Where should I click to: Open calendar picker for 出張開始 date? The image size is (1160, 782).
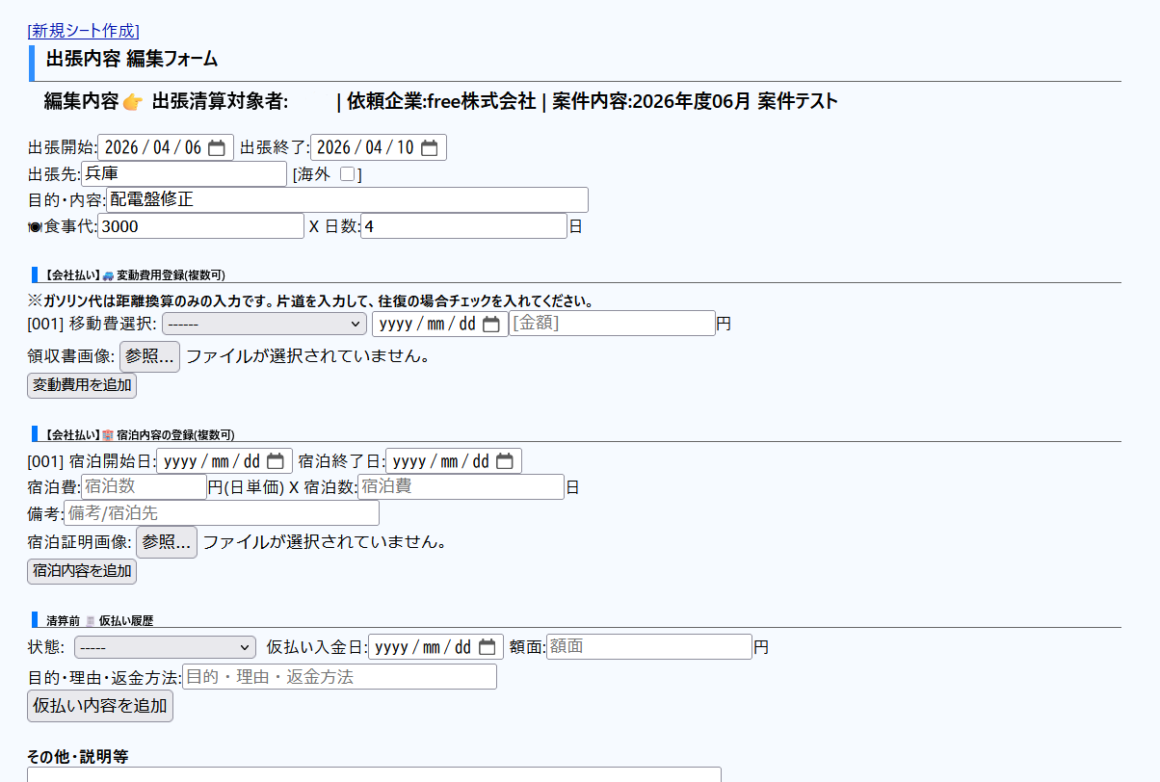217,148
